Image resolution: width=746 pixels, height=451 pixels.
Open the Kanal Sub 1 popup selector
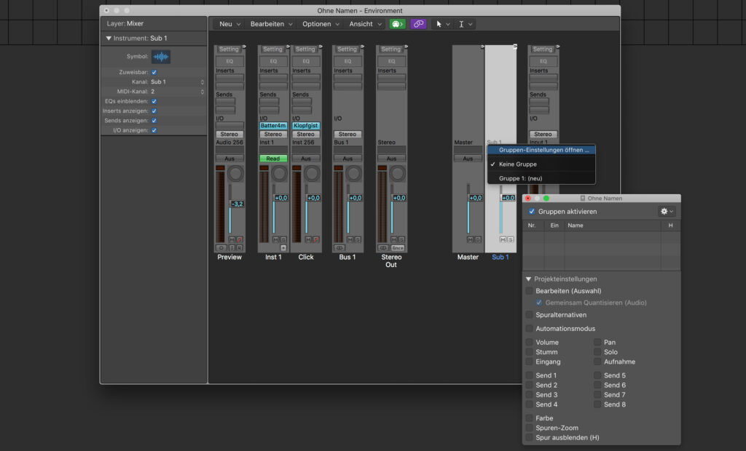click(177, 81)
